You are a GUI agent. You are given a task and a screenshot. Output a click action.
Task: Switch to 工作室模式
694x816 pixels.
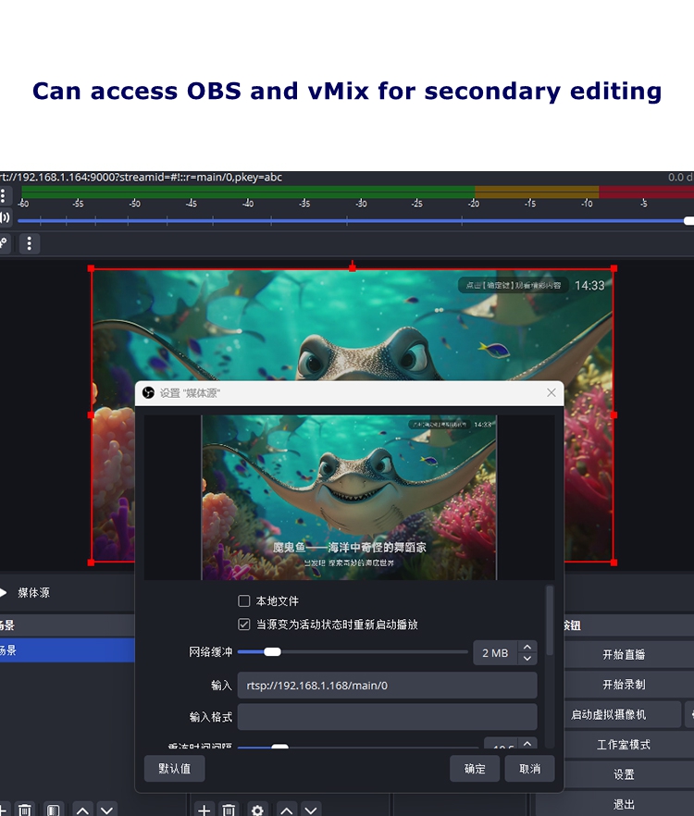624,744
